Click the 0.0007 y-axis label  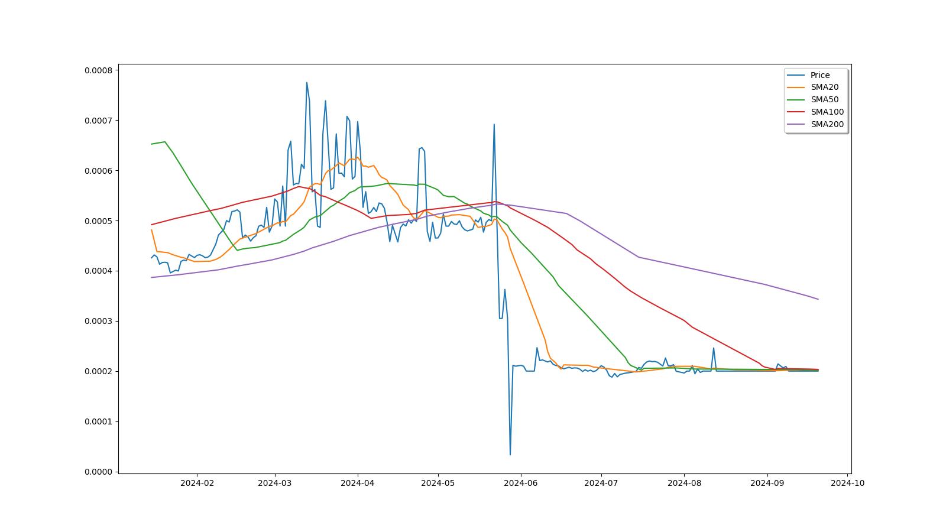click(98, 121)
